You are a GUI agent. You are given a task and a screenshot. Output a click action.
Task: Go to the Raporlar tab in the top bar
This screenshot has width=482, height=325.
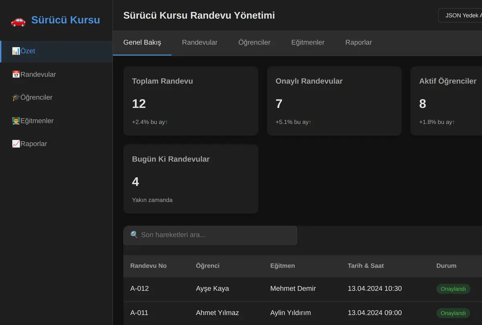(x=359, y=42)
